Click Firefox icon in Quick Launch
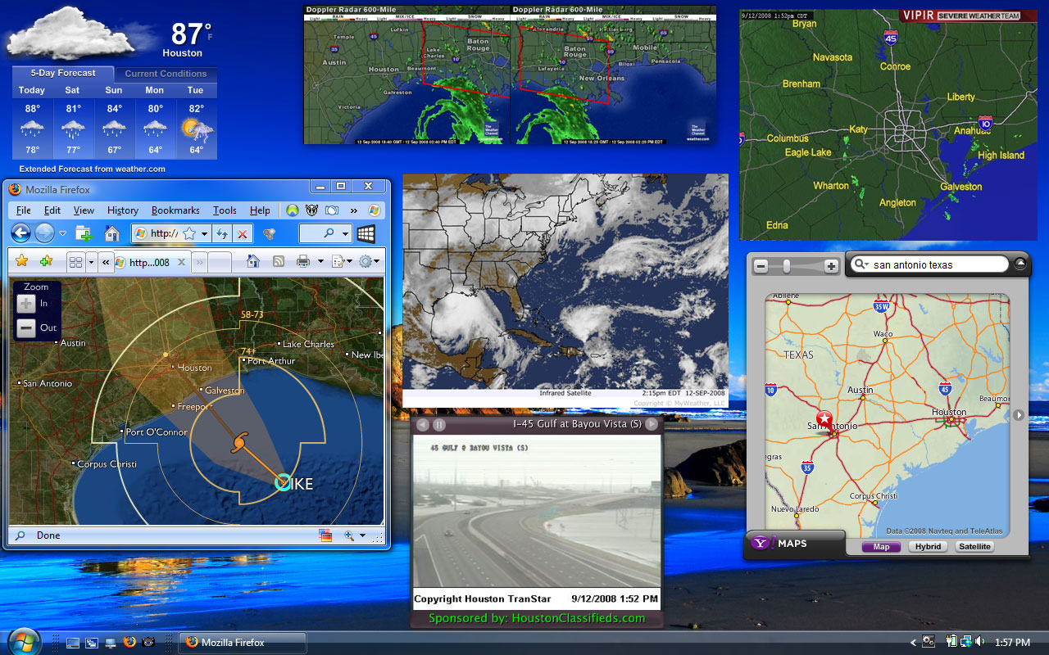The height and width of the screenshot is (655, 1049). coord(129,642)
